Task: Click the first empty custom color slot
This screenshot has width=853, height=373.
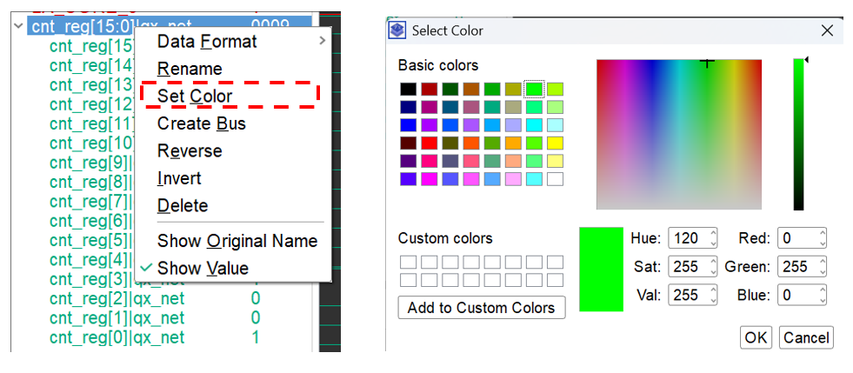Action: point(408,262)
